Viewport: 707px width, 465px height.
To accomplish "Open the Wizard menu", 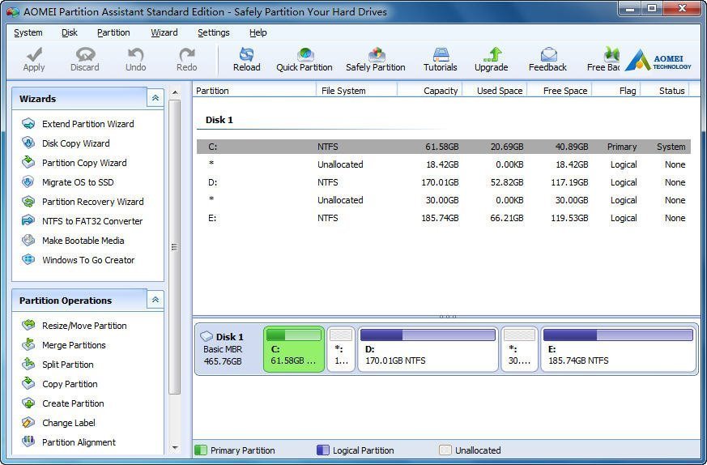I will (164, 32).
